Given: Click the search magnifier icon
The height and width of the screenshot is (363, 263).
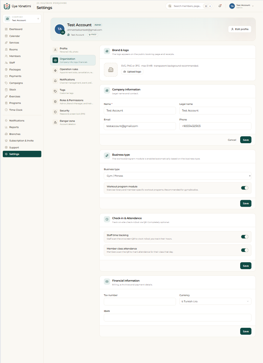Looking at the screenshot, I should pos(170,6).
